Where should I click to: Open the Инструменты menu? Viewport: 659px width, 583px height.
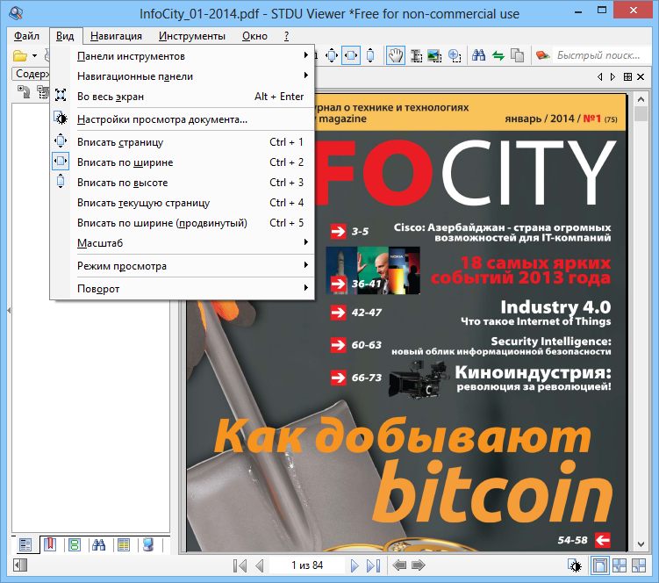click(x=192, y=36)
